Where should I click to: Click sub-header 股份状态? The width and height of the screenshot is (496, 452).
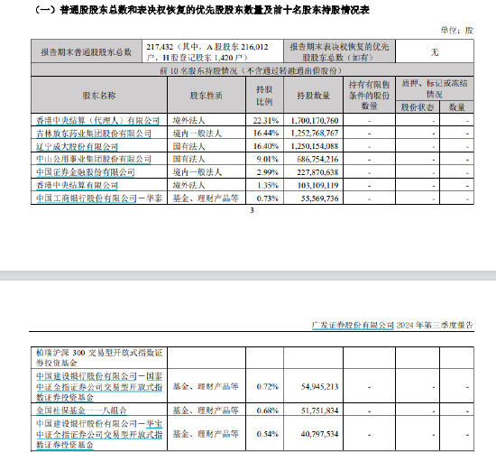[418, 107]
